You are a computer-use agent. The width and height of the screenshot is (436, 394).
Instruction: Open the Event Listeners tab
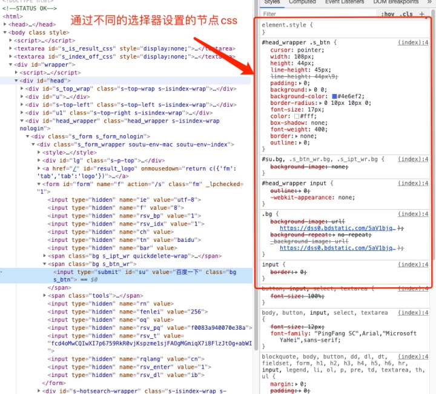point(345,2)
